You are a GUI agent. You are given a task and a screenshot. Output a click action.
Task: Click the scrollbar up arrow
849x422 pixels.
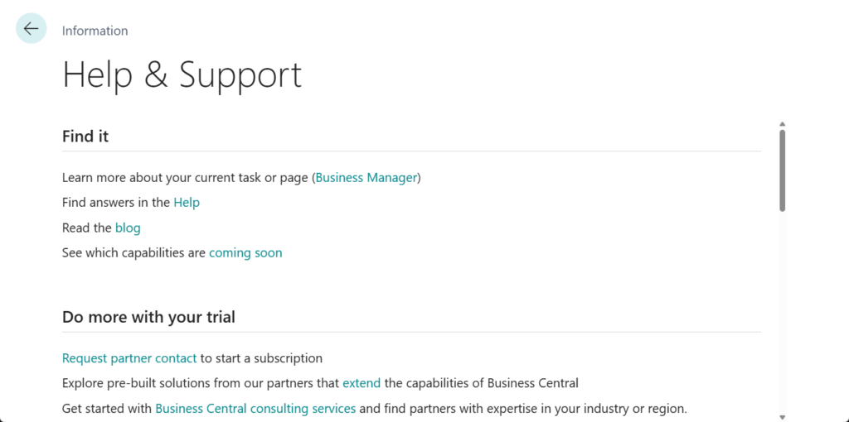tap(782, 124)
